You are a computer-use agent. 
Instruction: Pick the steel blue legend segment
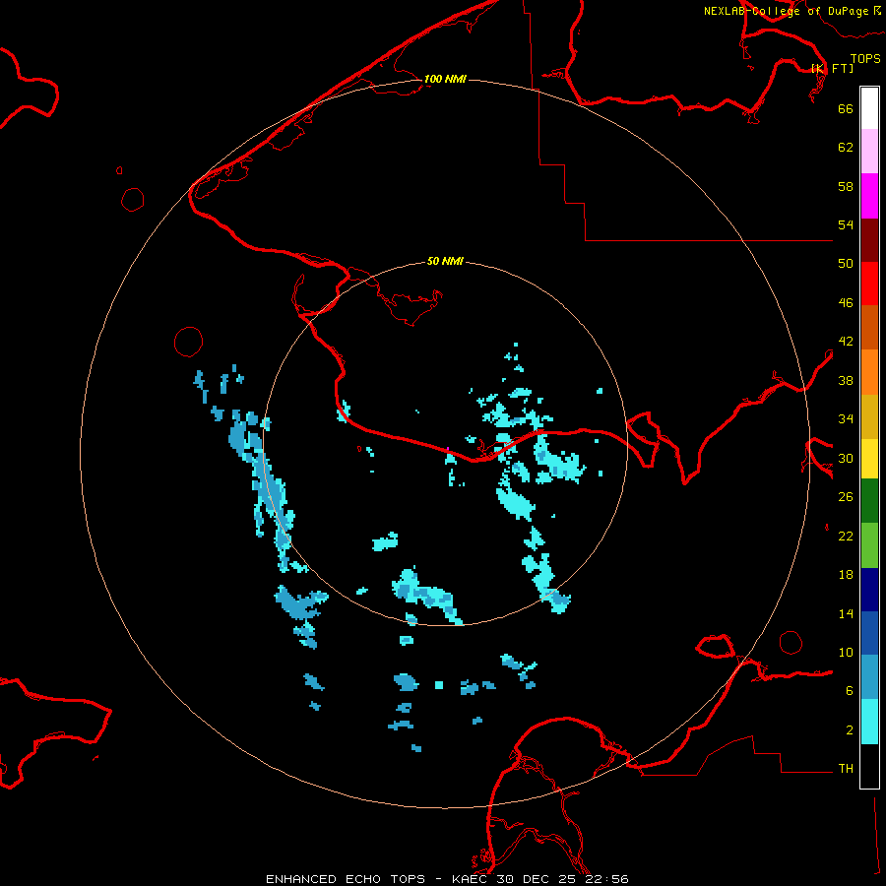point(869,677)
